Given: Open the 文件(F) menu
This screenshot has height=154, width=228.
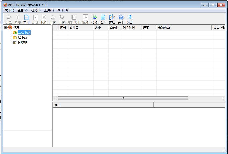Looking at the screenshot, I should click(x=9, y=10).
